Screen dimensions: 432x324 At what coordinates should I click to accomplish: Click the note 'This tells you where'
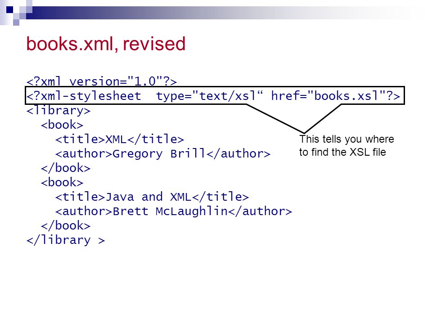(346, 139)
